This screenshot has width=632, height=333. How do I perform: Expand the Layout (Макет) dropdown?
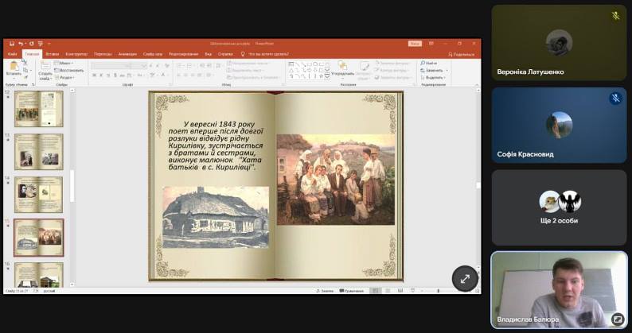[x=64, y=64]
